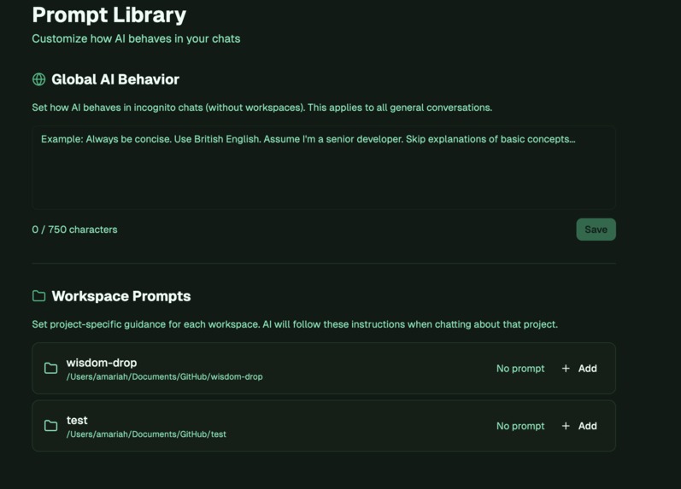Click the incognito chats description text
Viewport: 681px width, 489px height.
(x=261, y=108)
